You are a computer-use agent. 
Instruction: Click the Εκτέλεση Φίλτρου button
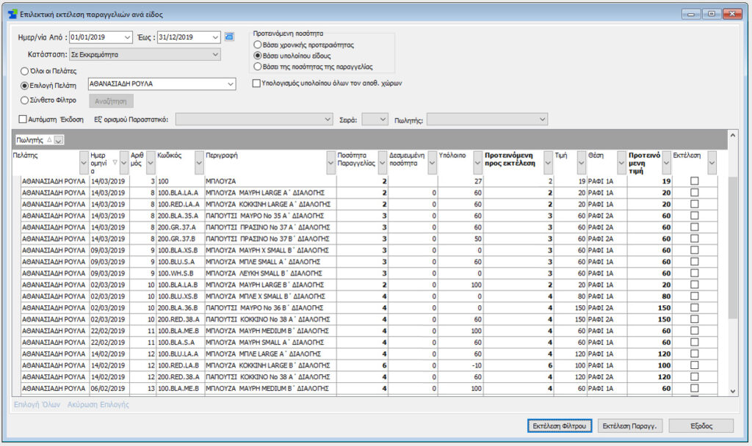point(559,425)
